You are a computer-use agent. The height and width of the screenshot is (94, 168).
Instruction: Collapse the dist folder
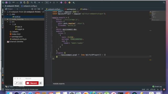click(8, 14)
